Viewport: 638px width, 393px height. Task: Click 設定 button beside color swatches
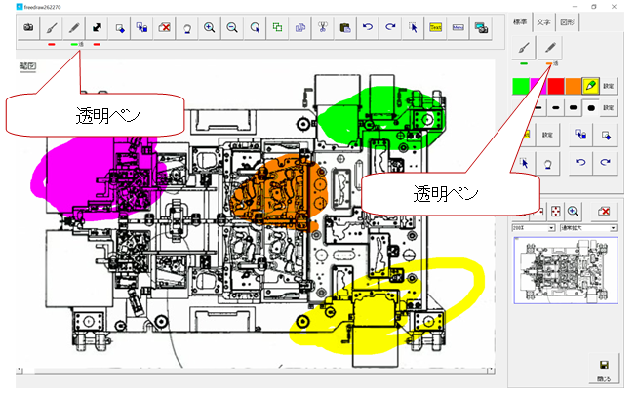click(608, 86)
